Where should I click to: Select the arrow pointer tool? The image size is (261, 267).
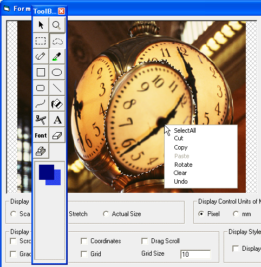pos(41,25)
